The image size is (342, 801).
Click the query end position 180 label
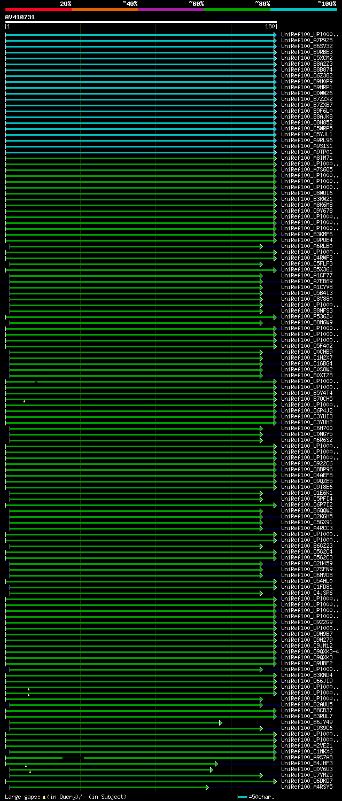click(270, 26)
